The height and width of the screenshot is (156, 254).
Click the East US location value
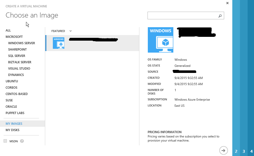[x=179, y=105]
